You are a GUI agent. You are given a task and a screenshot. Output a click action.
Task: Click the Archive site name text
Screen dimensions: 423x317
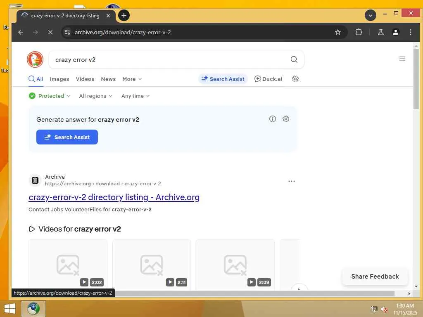click(55, 177)
